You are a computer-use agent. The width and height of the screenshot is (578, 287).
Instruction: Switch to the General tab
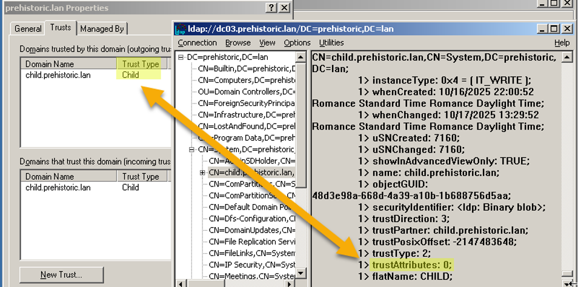(x=28, y=28)
